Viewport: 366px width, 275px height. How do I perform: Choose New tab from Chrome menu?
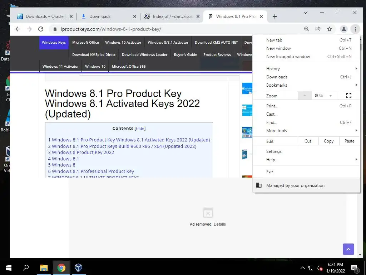pyautogui.click(x=306, y=40)
